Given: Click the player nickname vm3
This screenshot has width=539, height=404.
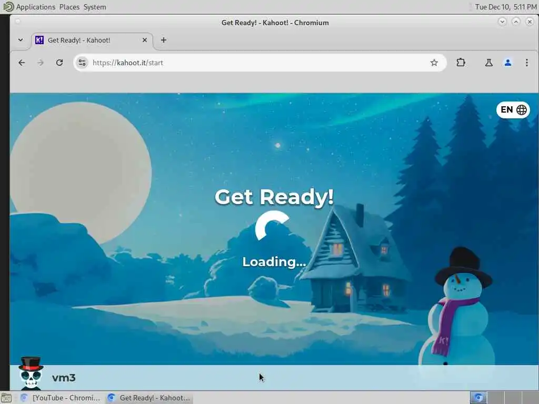Looking at the screenshot, I should (64, 378).
